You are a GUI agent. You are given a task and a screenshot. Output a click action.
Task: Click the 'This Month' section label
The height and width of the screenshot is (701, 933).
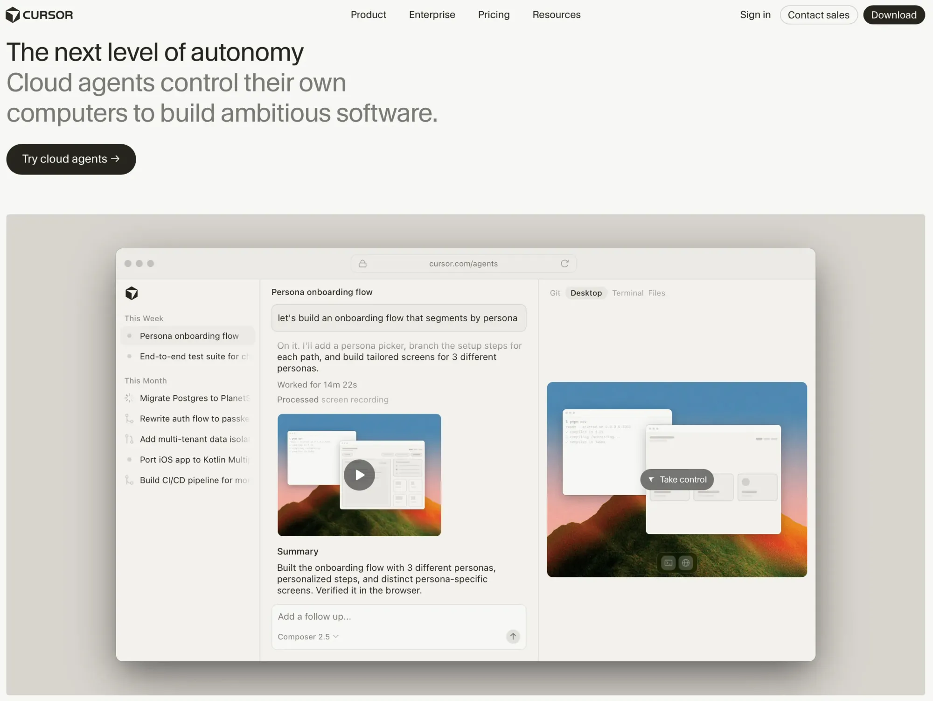click(146, 381)
